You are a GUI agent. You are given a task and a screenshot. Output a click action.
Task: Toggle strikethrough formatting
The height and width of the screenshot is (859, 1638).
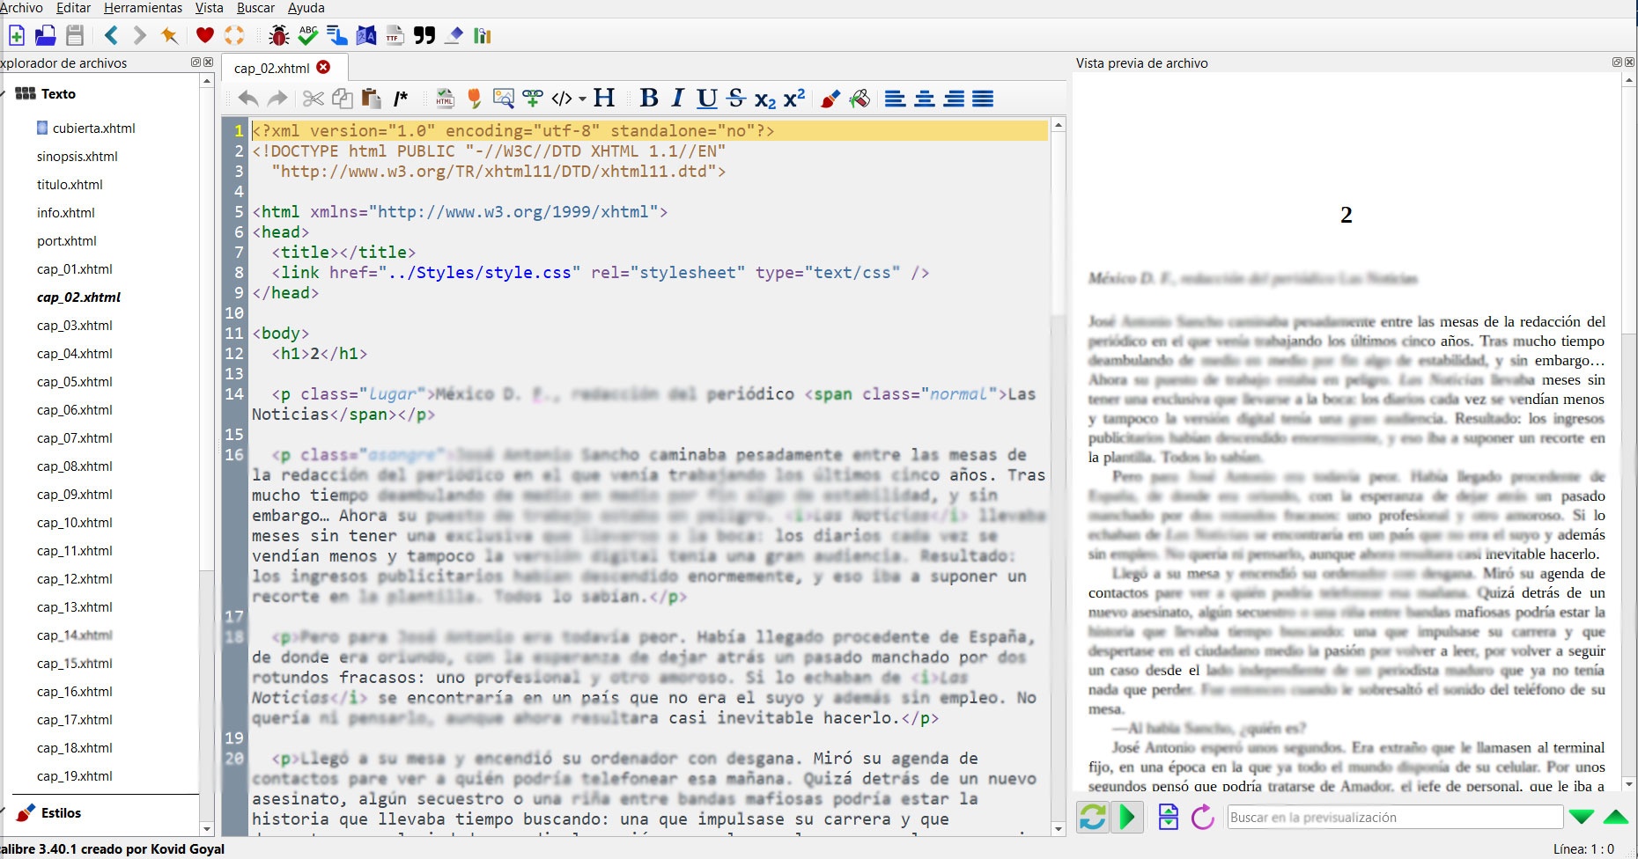click(736, 98)
